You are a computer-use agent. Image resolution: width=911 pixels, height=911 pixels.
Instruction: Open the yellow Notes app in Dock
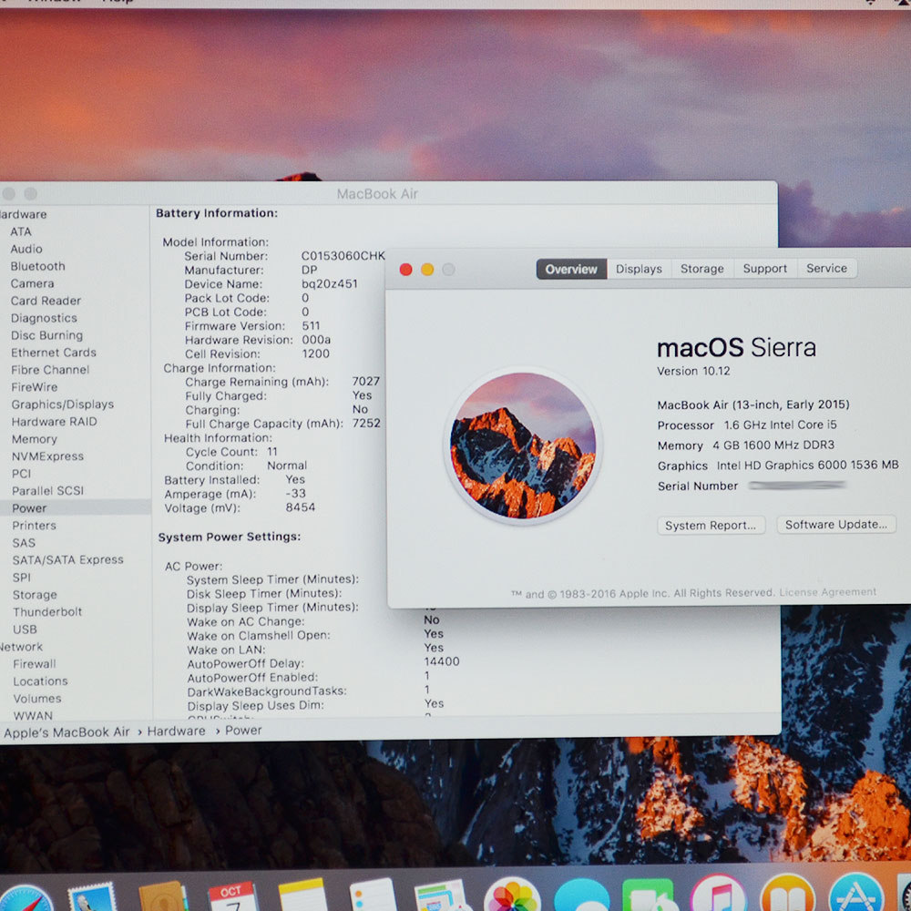(x=302, y=896)
